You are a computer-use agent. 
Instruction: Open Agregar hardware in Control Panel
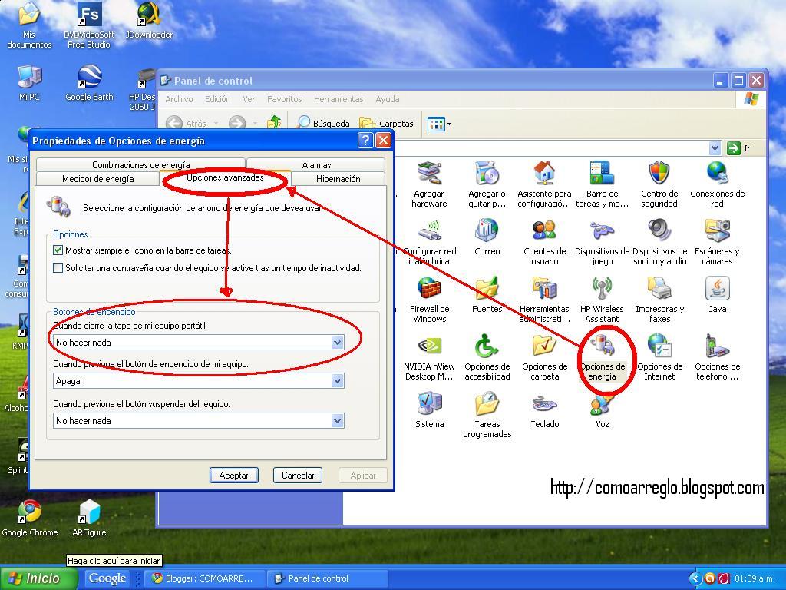[429, 174]
